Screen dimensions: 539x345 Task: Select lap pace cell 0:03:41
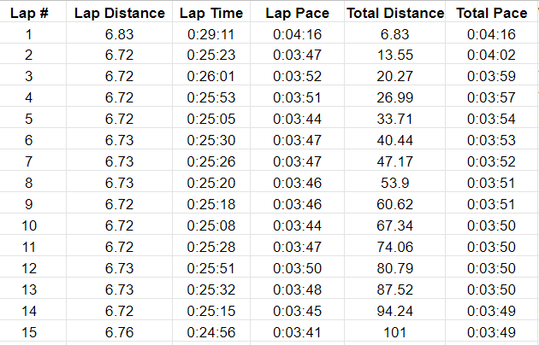(297, 332)
